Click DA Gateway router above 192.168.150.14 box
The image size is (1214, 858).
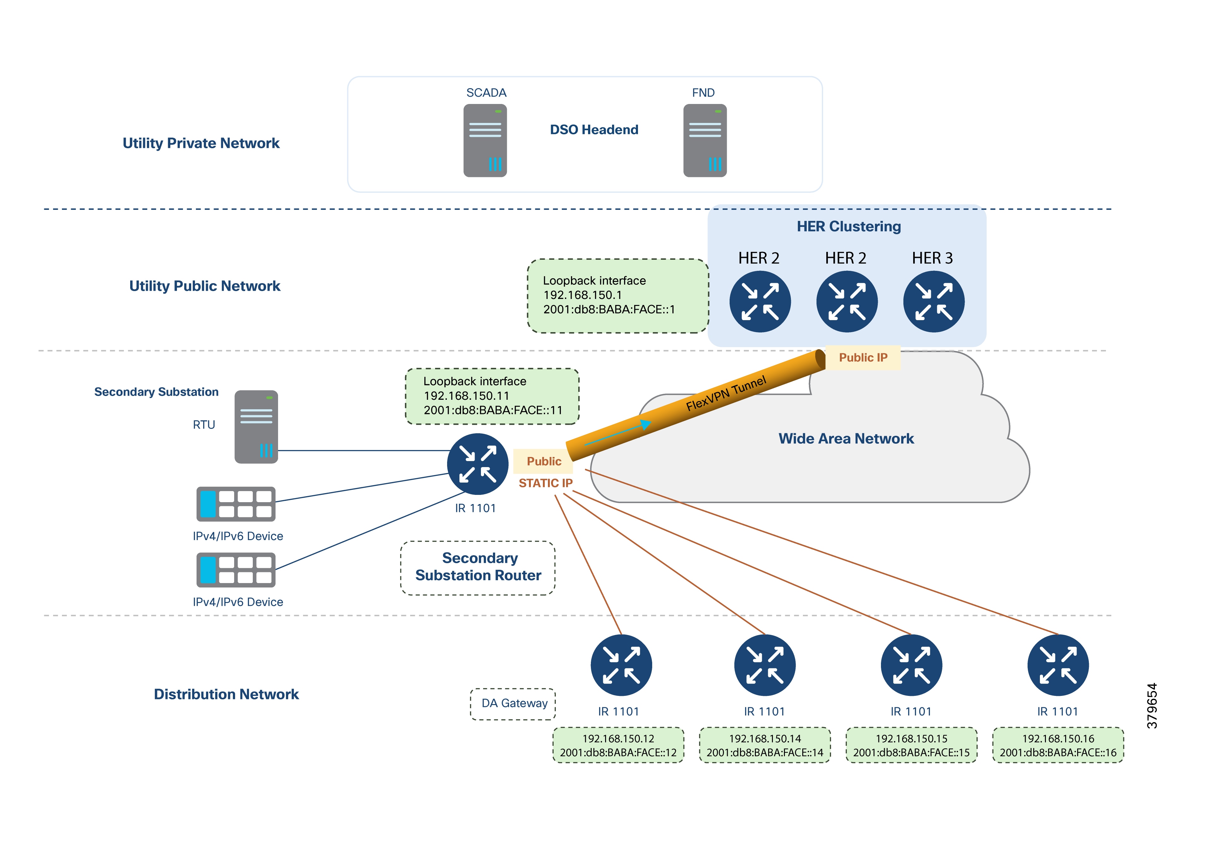click(x=765, y=665)
